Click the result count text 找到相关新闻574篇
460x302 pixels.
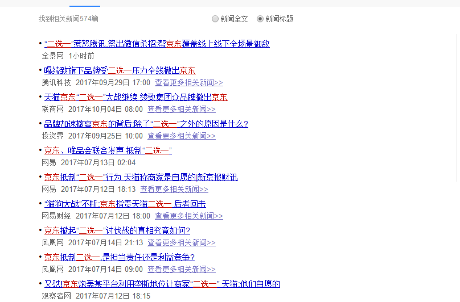(x=68, y=19)
